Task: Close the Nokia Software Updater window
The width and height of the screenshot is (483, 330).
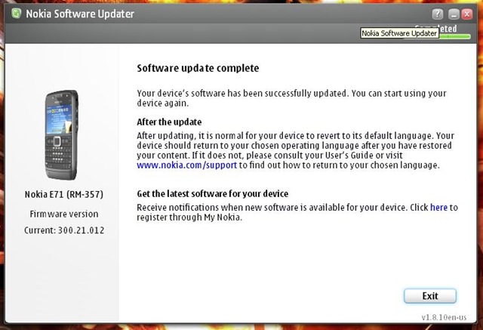Action: point(467,14)
